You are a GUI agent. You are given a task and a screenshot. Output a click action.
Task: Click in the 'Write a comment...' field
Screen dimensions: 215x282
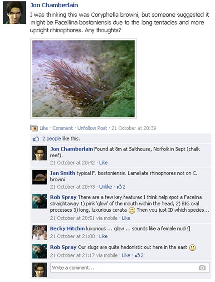click(130, 267)
